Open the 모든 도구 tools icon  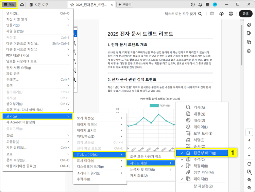(x=31, y=4)
